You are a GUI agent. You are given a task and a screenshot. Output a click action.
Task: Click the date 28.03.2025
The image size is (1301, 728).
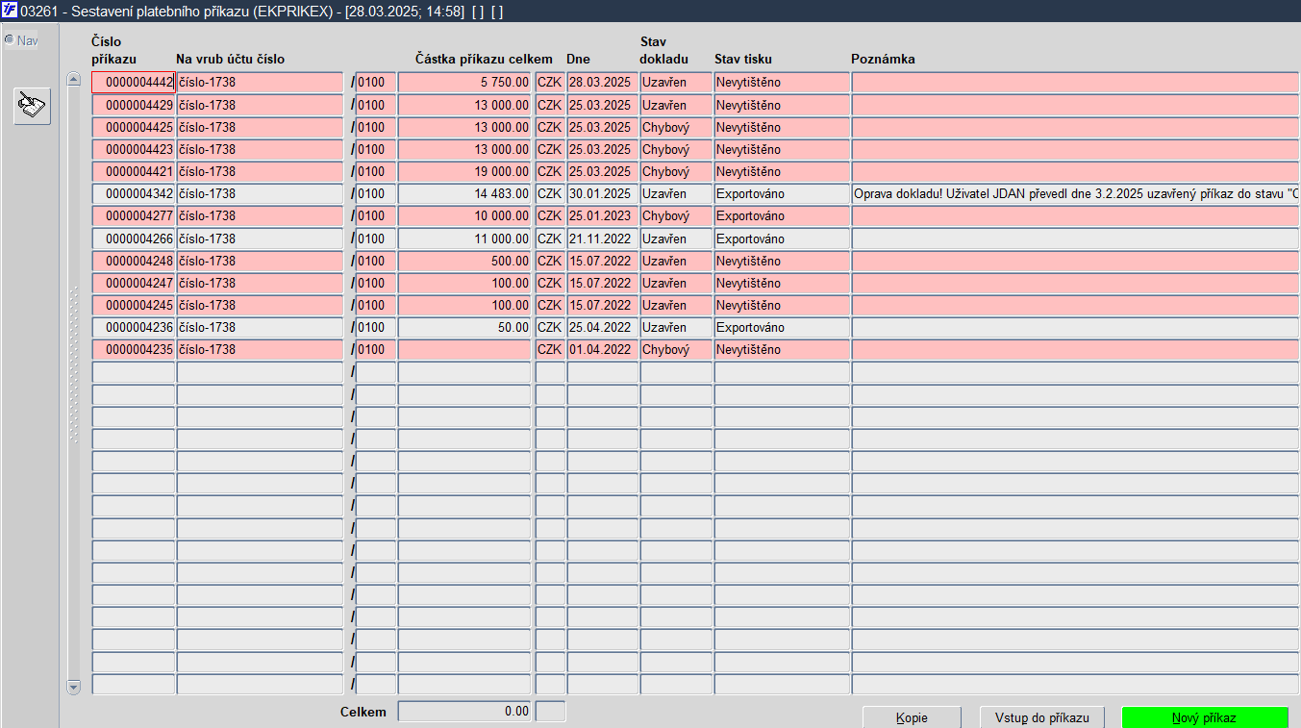602,83
